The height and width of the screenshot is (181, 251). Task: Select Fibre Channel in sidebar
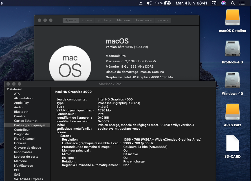coord(24,139)
